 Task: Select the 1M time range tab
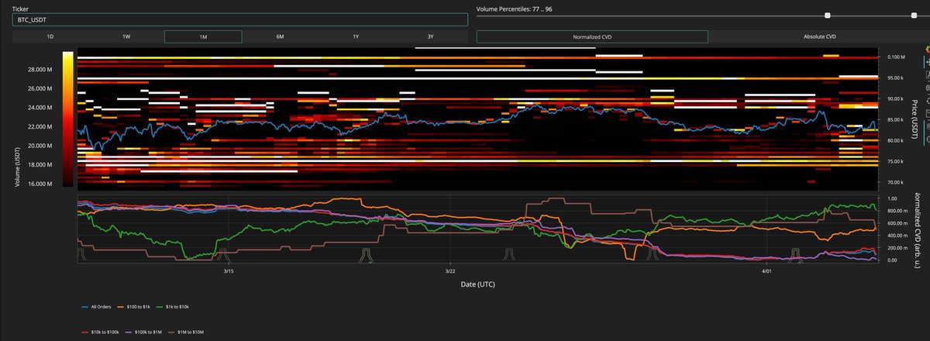tap(203, 36)
